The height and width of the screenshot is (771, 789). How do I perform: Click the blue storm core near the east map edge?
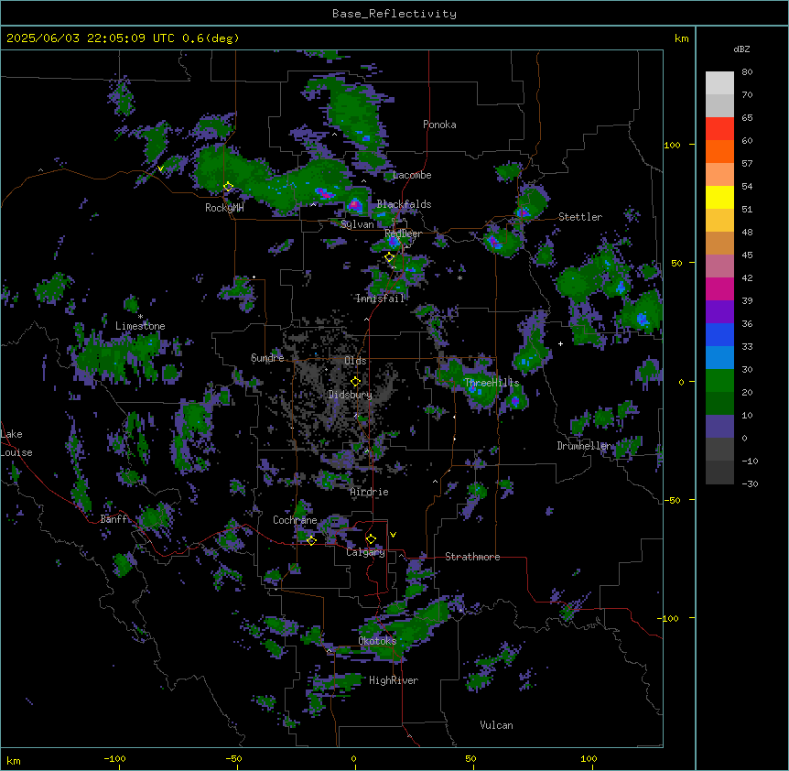tap(641, 319)
